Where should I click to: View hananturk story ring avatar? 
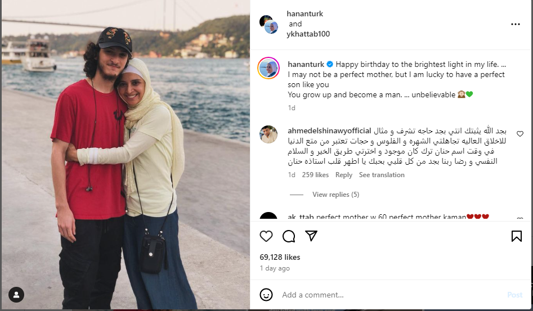click(x=268, y=68)
